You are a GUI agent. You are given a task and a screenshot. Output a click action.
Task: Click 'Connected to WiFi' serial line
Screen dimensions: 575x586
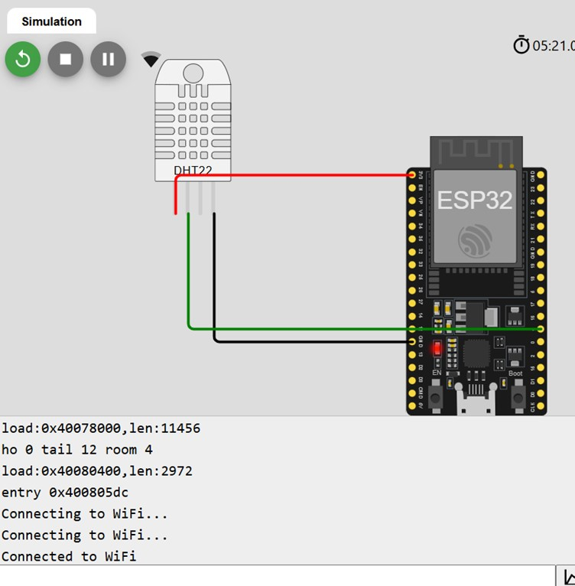(x=69, y=556)
